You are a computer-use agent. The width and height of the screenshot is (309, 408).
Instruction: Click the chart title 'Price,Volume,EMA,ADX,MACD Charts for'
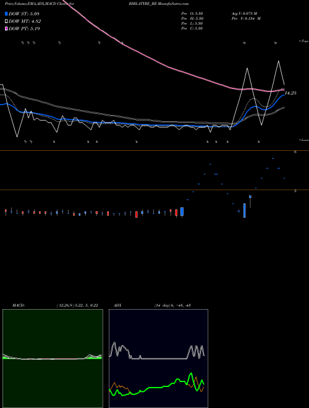(x=40, y=4)
